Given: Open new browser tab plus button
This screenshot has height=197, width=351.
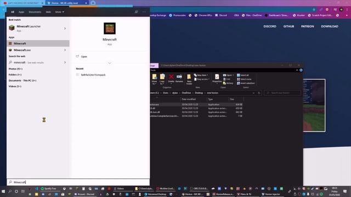Looking at the screenshot, I should pos(93,3).
